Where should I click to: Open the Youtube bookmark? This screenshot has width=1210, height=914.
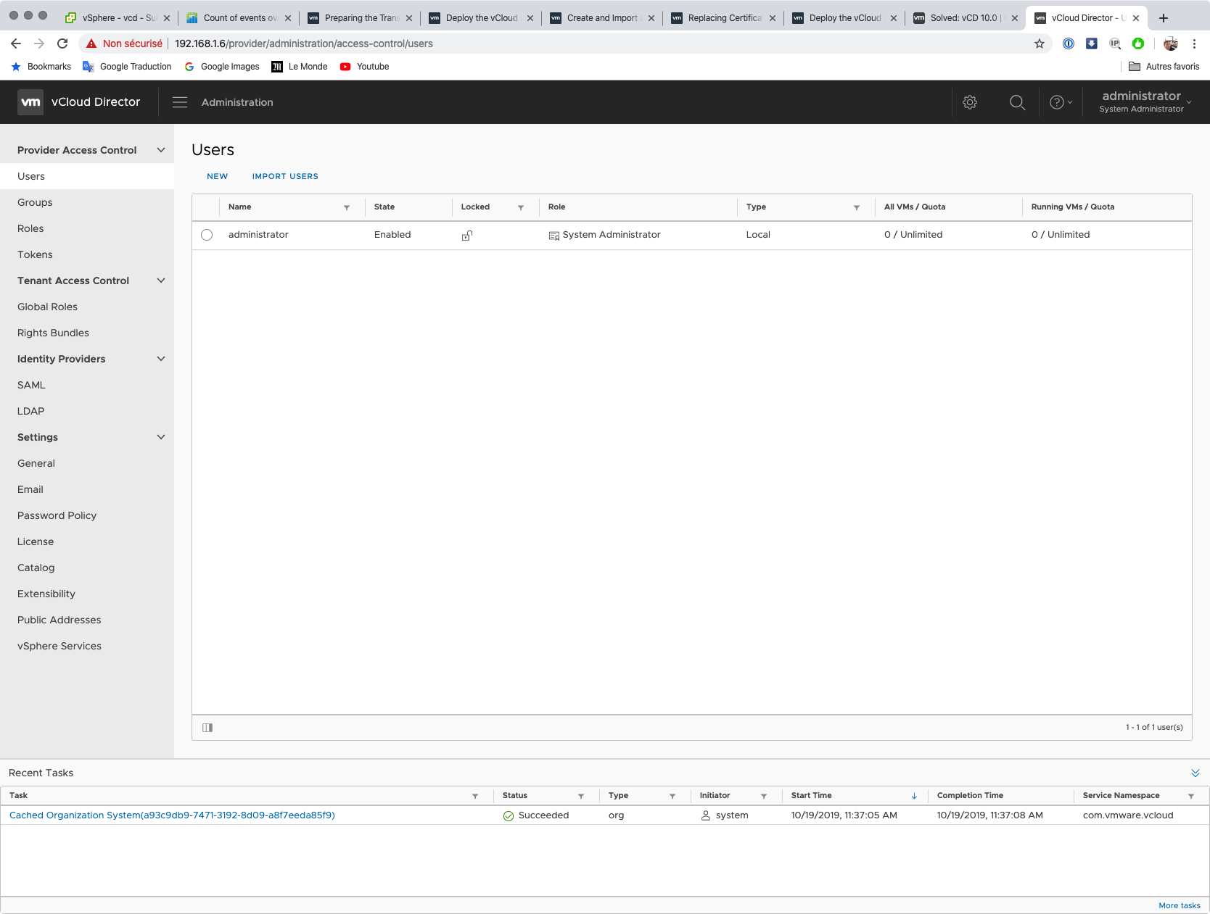click(365, 67)
